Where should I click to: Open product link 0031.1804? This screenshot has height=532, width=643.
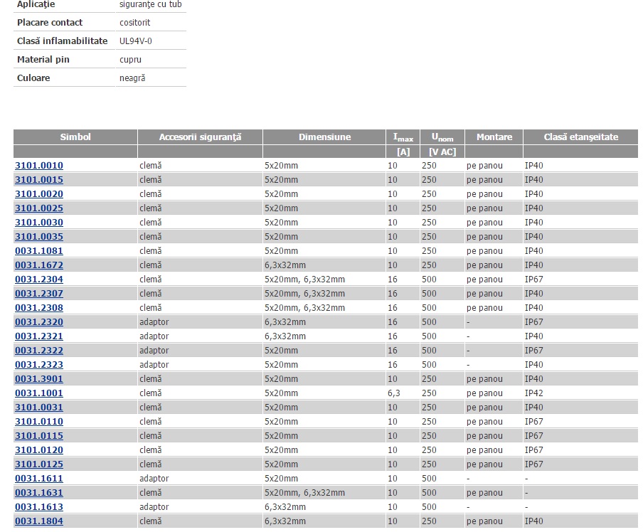[x=39, y=521]
